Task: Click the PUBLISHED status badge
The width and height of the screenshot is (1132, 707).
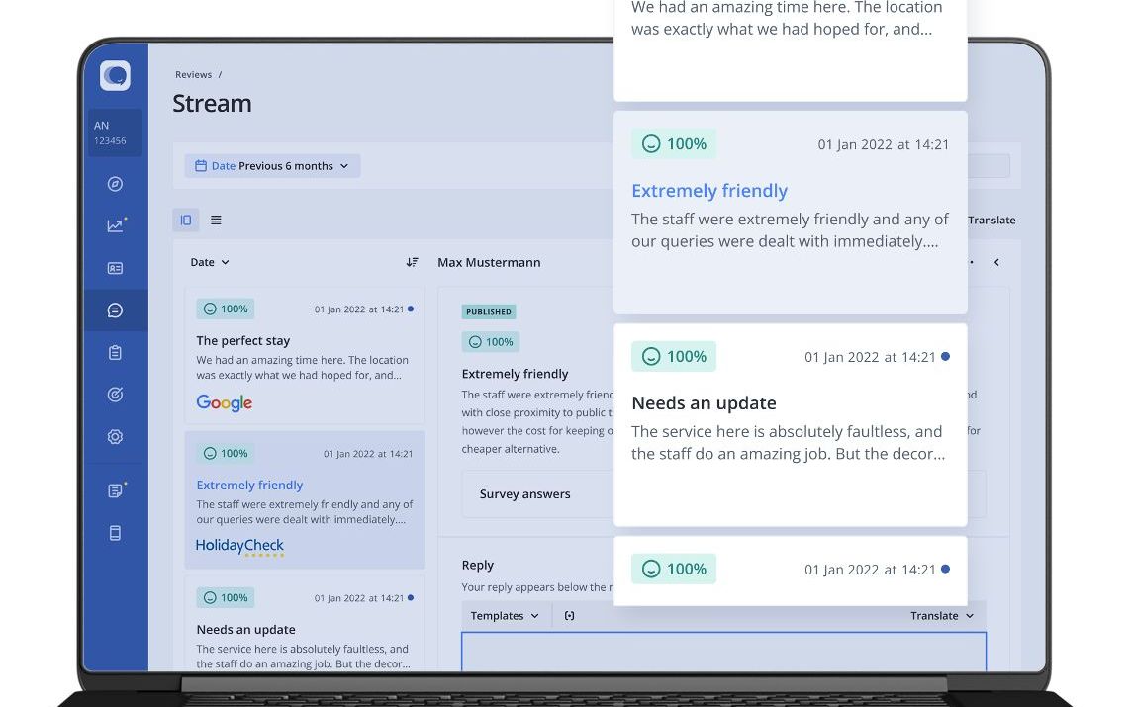Action: coord(489,311)
